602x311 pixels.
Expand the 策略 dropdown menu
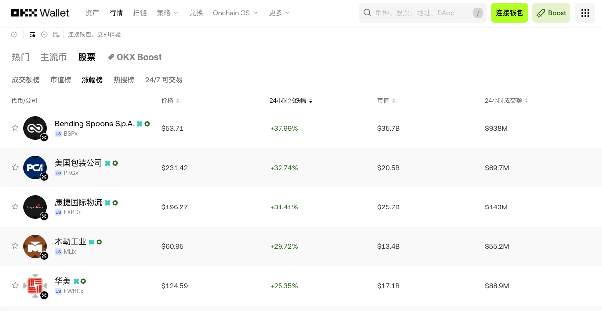[x=168, y=13]
